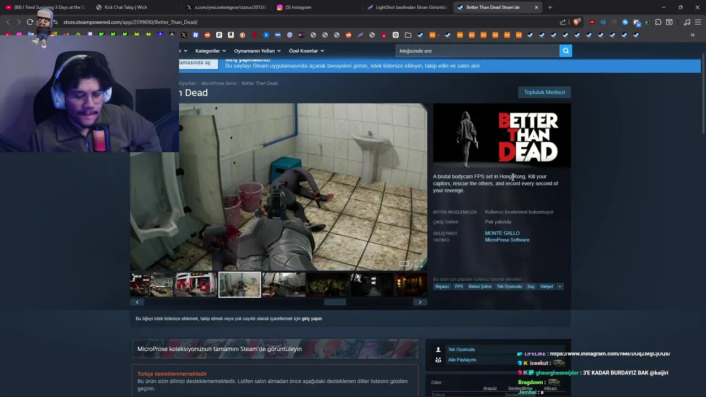Select the first street scene thumbnail

click(x=151, y=285)
